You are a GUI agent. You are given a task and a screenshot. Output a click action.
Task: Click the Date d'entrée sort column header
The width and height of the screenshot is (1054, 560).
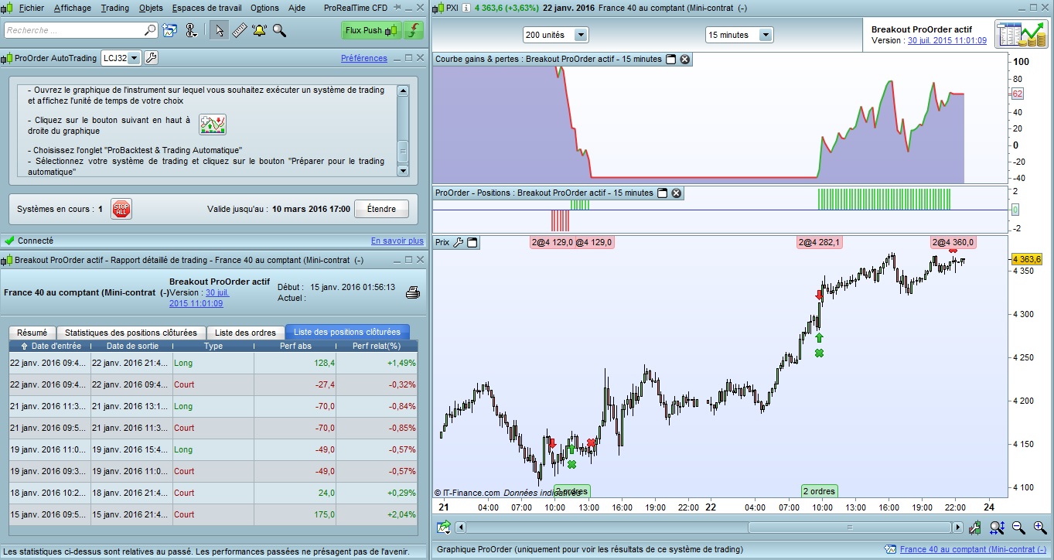[x=49, y=346]
